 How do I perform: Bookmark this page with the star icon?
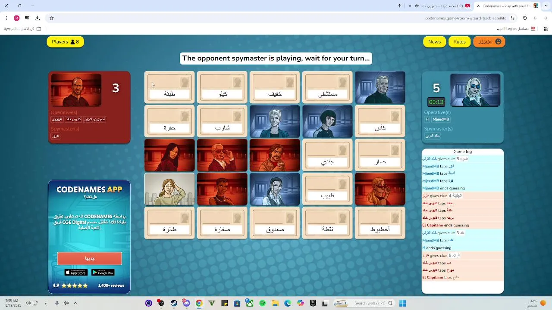(x=52, y=18)
